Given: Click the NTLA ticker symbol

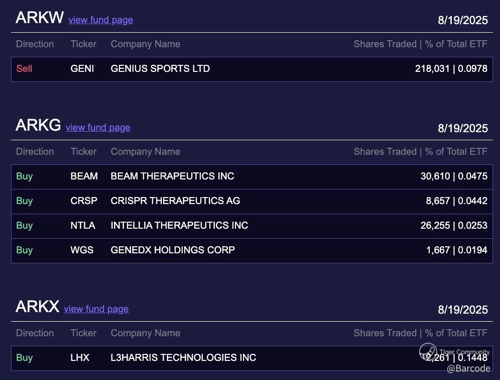Looking at the screenshot, I should point(83,226).
